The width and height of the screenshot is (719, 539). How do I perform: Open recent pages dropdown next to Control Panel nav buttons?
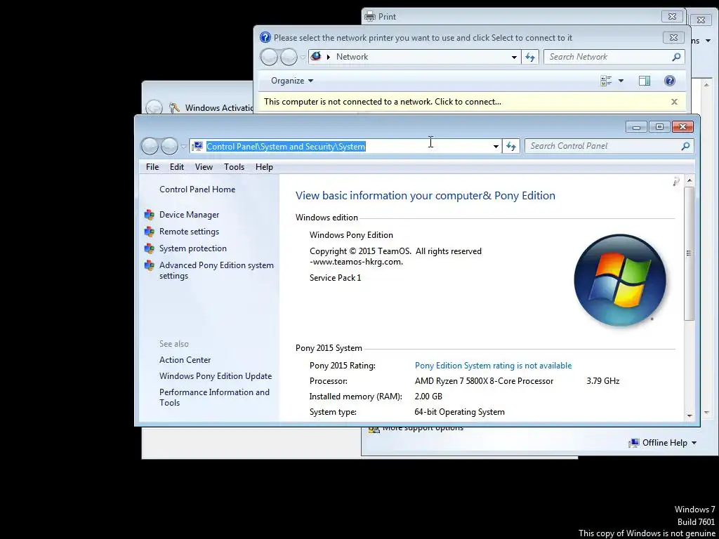click(x=183, y=147)
